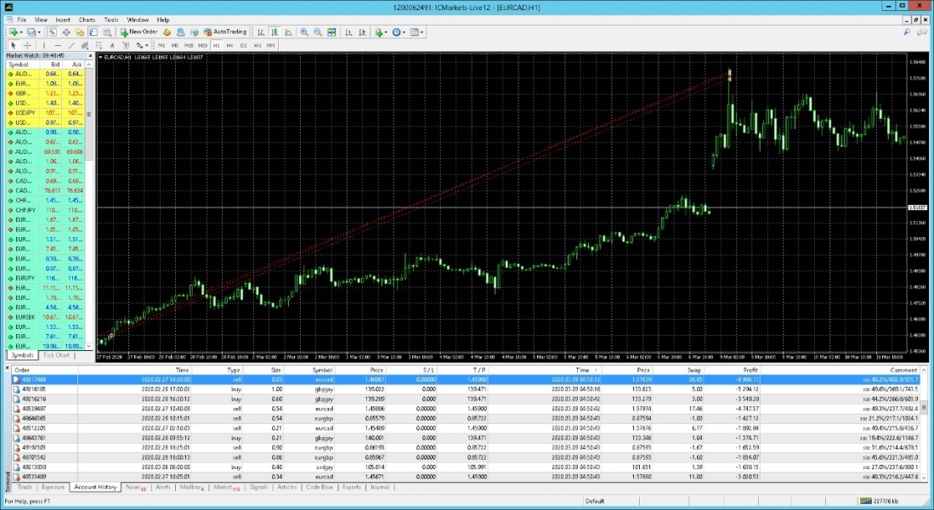Click the Tile Windows icon

(x=331, y=32)
